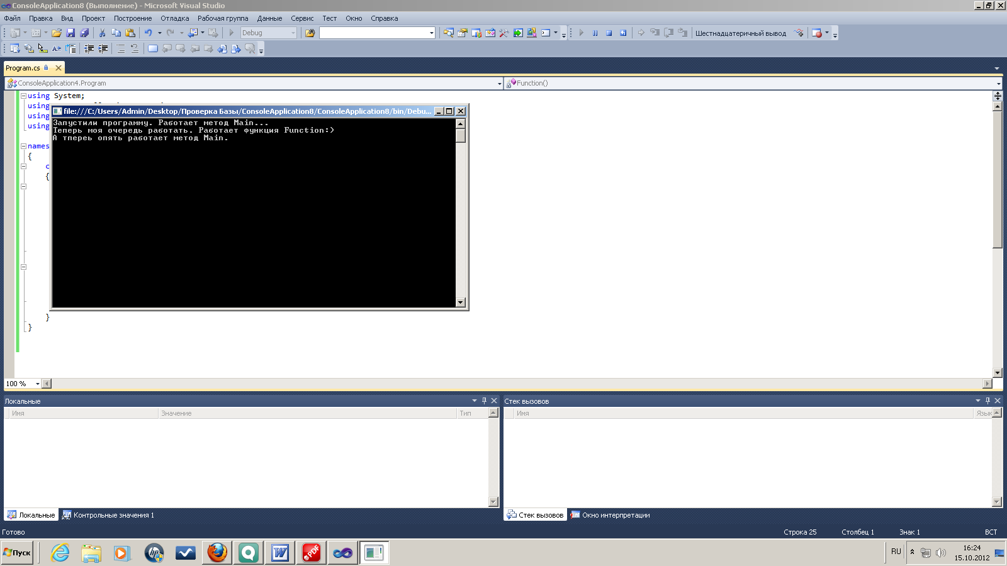Save all files in toolbar
This screenshot has width=1007, height=566.
click(x=84, y=33)
